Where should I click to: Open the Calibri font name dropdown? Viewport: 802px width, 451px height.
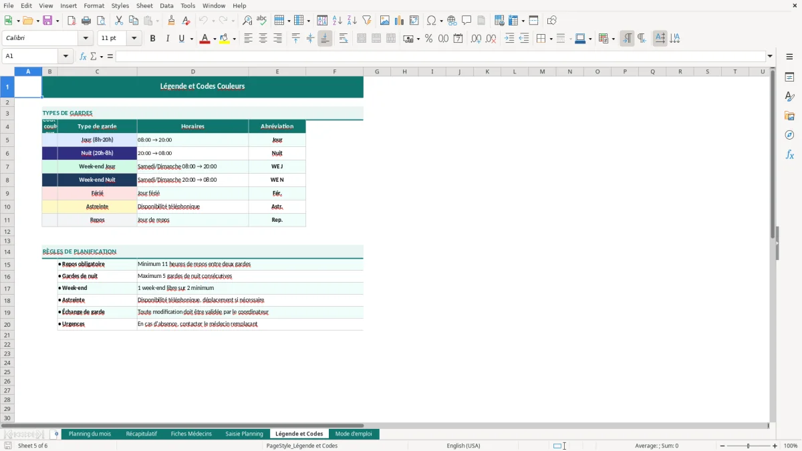tap(86, 39)
